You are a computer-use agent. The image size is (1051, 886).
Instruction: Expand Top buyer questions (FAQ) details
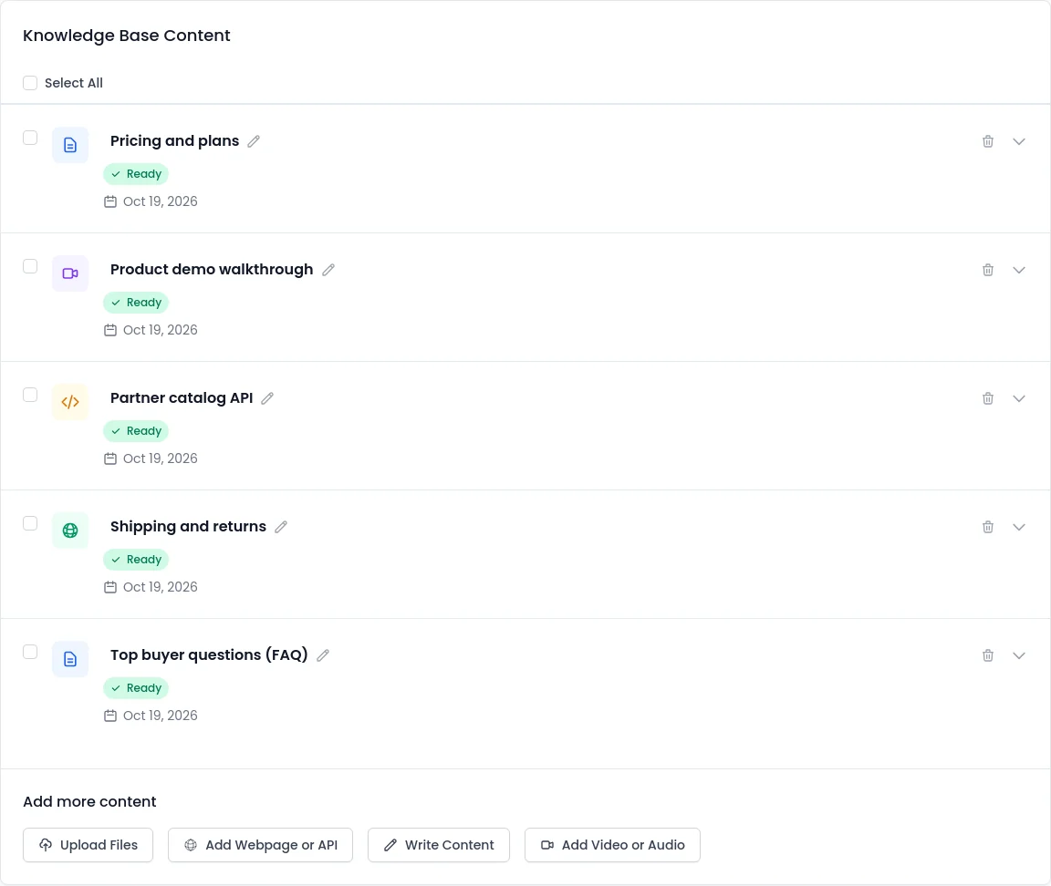(1019, 655)
